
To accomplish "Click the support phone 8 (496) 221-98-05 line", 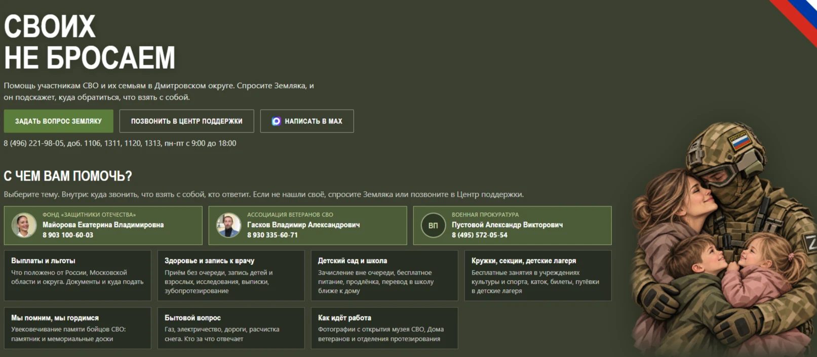I will (120, 143).
